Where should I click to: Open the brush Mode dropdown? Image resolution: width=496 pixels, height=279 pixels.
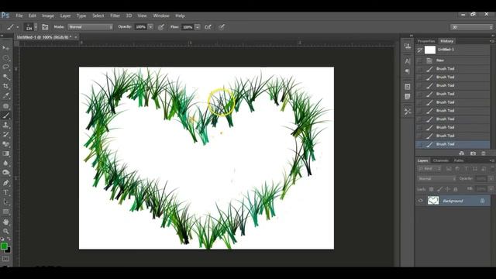90,27
